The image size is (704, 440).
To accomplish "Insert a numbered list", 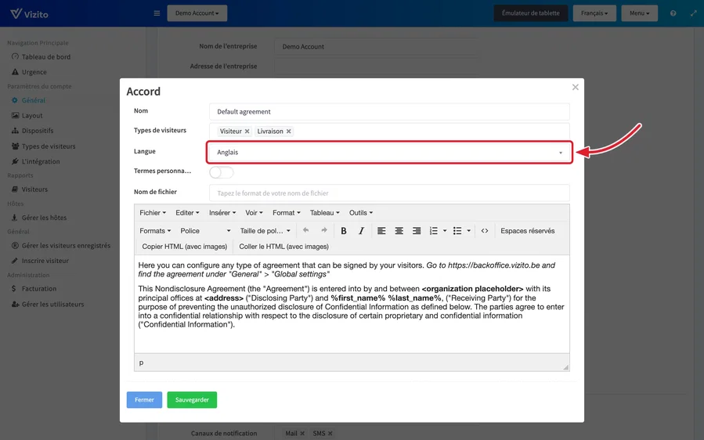I will coord(433,231).
